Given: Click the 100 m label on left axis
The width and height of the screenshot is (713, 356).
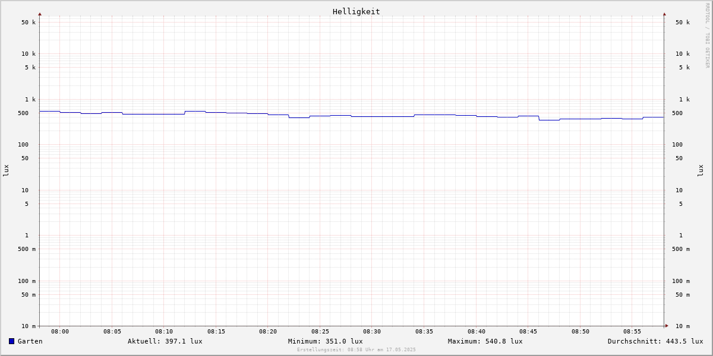Looking at the screenshot, I should click(27, 281).
